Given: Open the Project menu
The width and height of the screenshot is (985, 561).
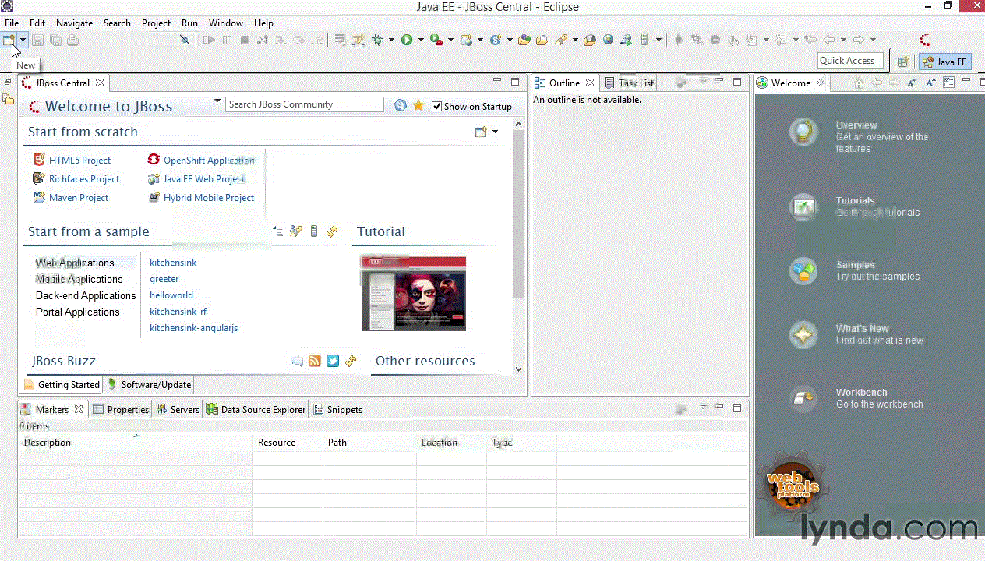Looking at the screenshot, I should 156,23.
